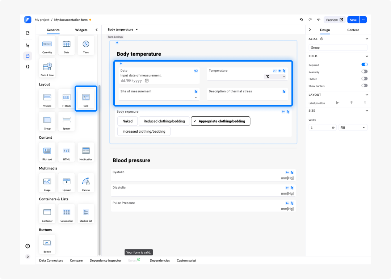391x279 pixels.
Task: Pick the Date element in Generics
Action: tap(66, 45)
